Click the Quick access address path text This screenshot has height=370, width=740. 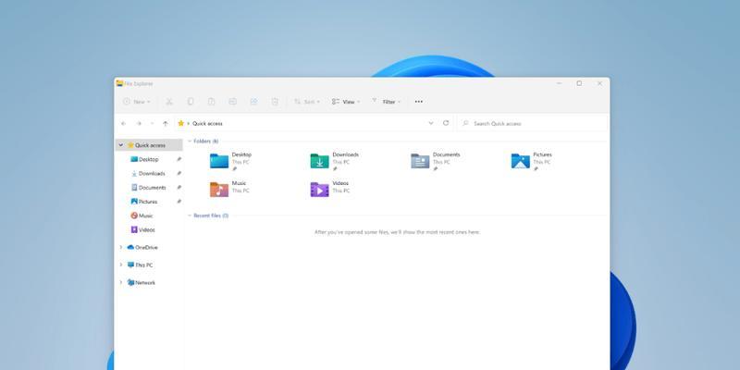(207, 123)
